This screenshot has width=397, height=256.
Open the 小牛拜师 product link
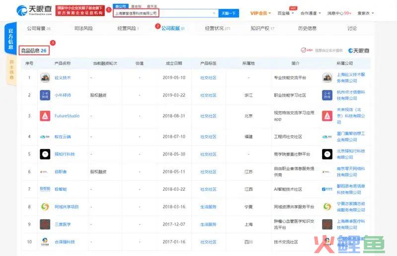point(63,95)
